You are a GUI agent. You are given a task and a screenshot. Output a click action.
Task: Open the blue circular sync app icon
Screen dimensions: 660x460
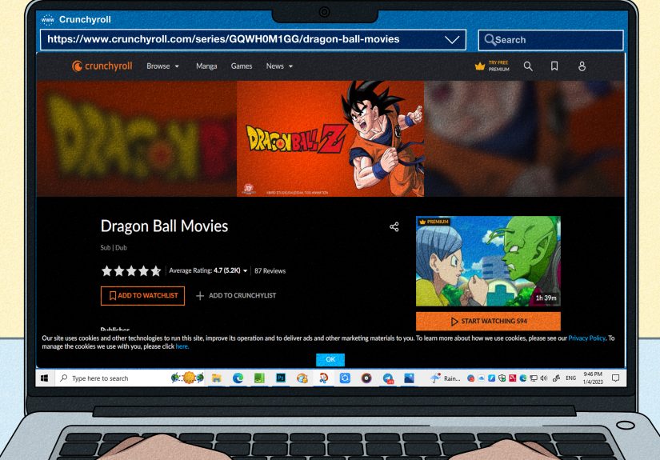pyautogui.click(x=345, y=378)
